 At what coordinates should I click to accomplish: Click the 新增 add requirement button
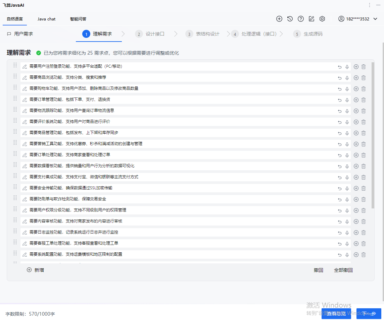(35, 270)
